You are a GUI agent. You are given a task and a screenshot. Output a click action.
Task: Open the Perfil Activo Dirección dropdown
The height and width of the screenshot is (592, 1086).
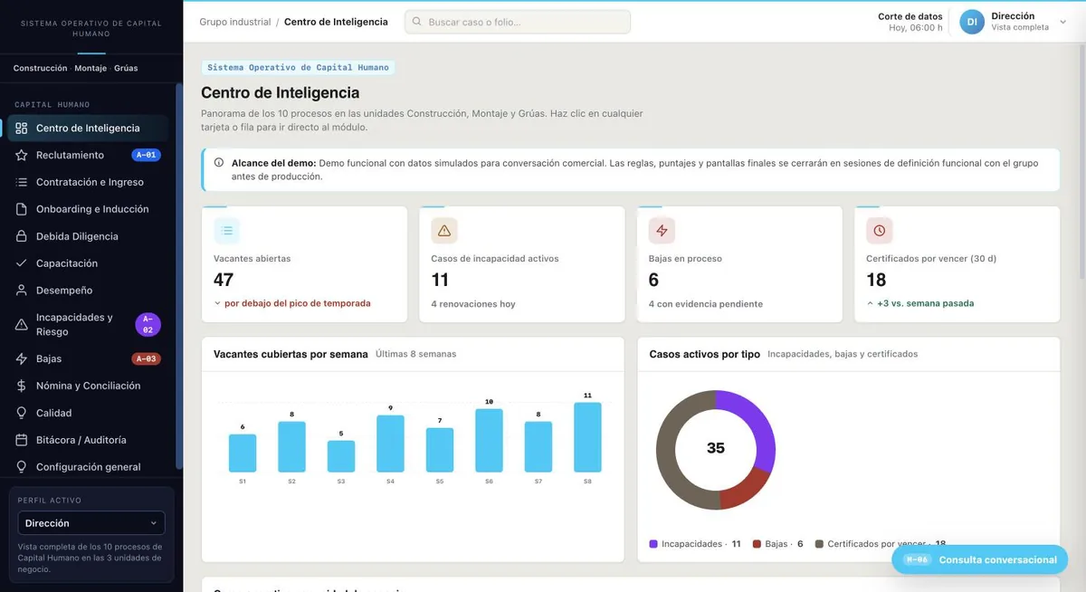pos(91,523)
